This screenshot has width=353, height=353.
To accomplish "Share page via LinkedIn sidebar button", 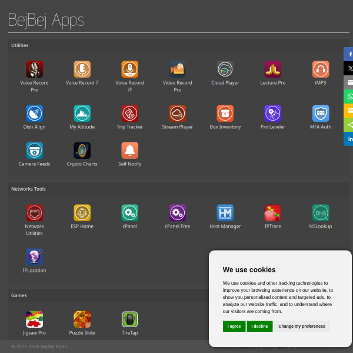I will [x=348, y=139].
